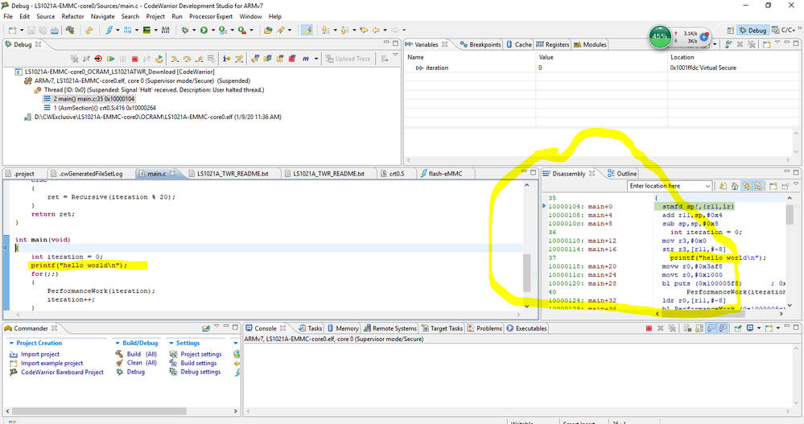Click Last Edit Location arrow icon
804x424 pixels.
[x=364, y=31]
